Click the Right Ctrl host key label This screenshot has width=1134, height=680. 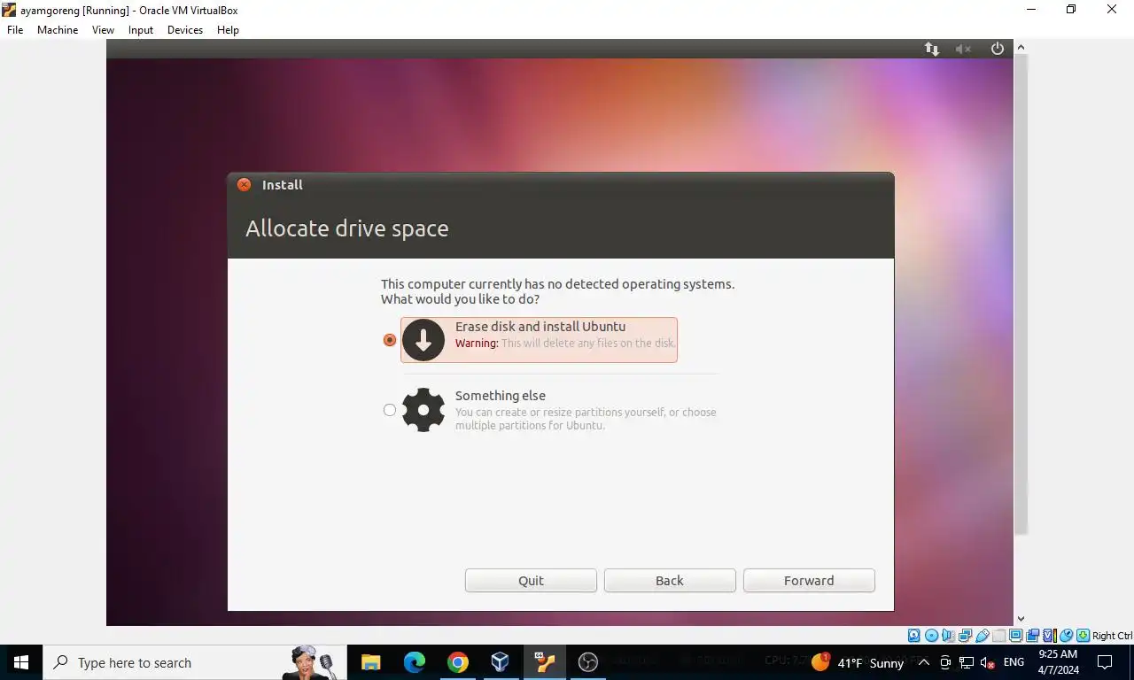tap(1113, 636)
